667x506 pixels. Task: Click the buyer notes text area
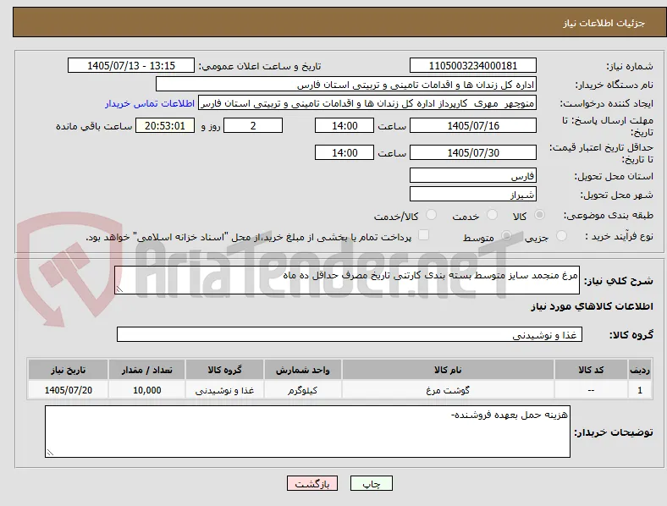coord(307,432)
